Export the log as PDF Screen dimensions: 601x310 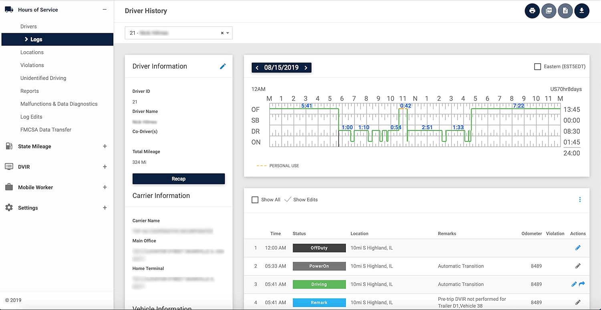pyautogui.click(x=549, y=11)
